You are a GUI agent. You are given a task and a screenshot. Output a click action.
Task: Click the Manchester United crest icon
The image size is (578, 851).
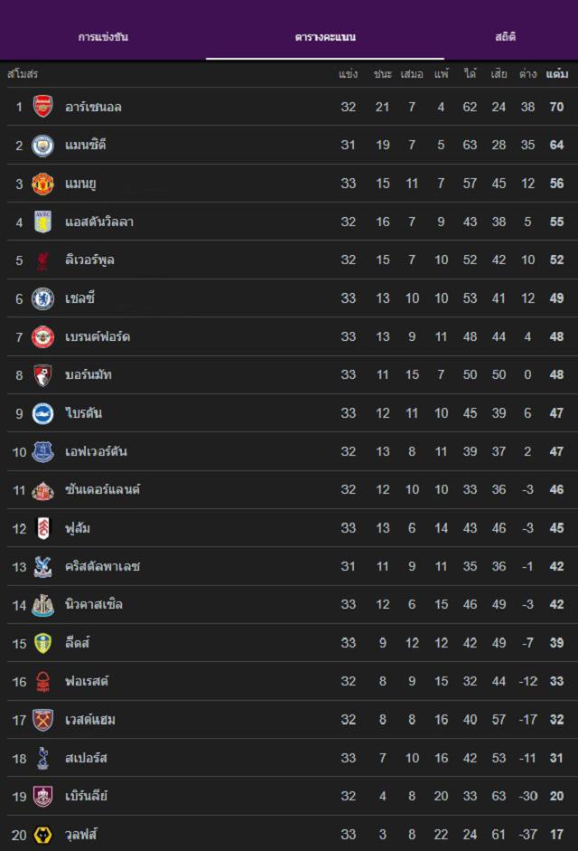[42, 184]
